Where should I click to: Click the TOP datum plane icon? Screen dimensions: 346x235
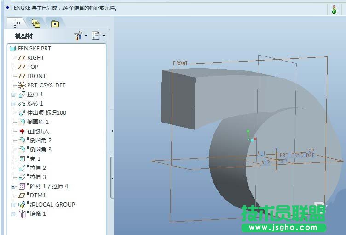[x=22, y=67]
